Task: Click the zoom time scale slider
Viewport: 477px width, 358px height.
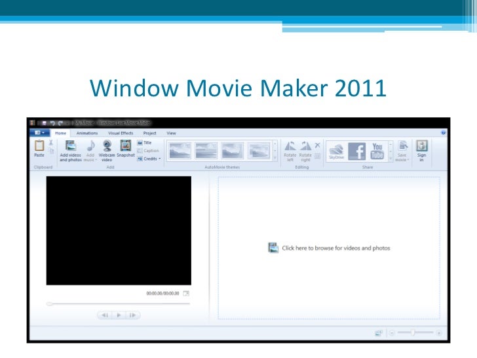Action: click(x=413, y=332)
